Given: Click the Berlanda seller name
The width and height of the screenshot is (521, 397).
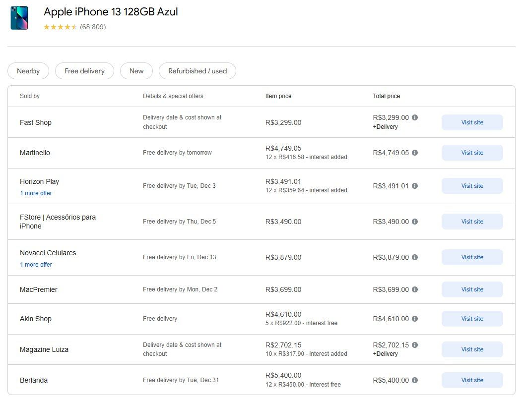Looking at the screenshot, I should (x=34, y=381).
